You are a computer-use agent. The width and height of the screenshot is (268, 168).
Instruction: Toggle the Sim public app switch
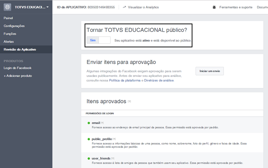click(99, 40)
